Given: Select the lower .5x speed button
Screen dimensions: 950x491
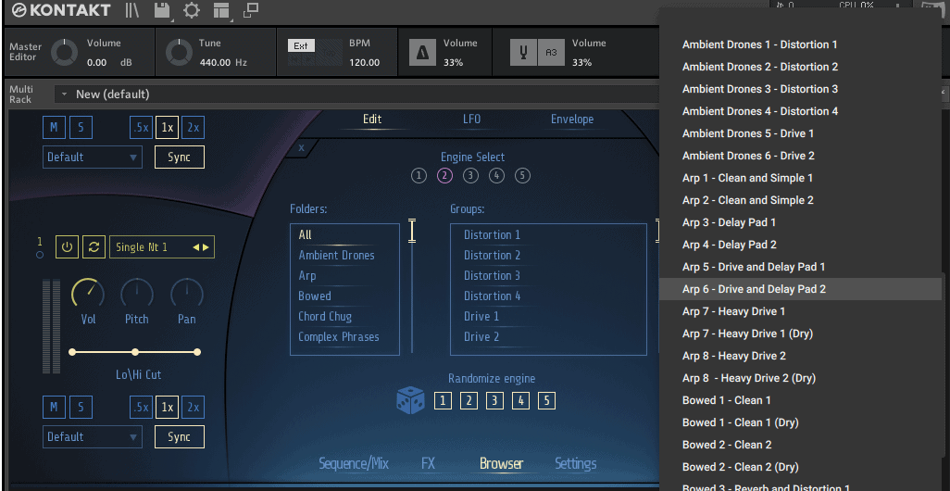Looking at the screenshot, I should pos(141,408).
